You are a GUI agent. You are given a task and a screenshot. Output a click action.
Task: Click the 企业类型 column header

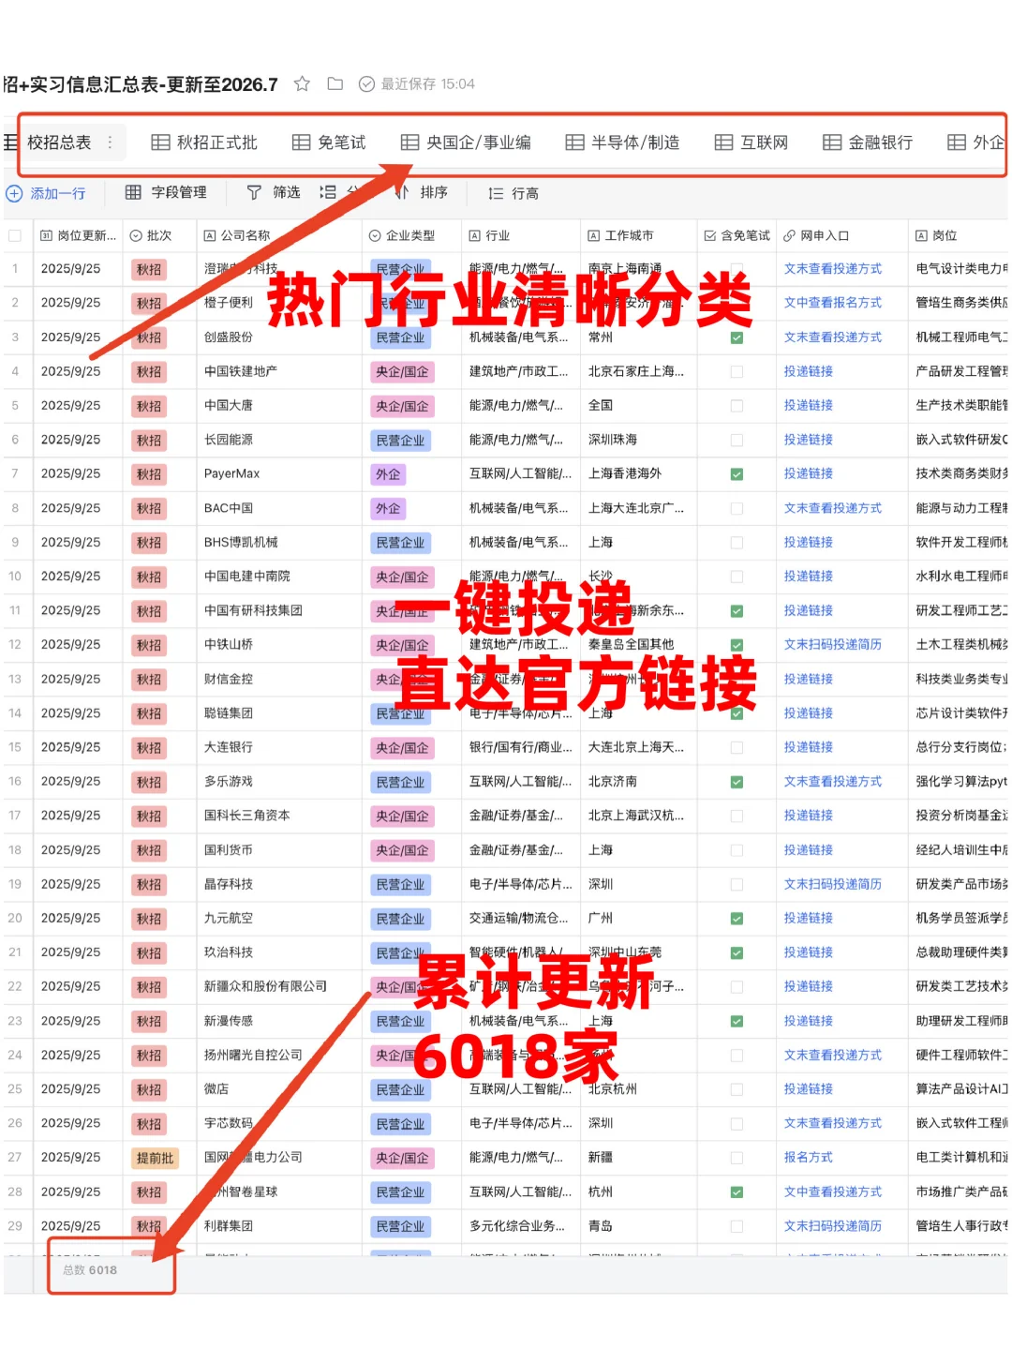[411, 235]
